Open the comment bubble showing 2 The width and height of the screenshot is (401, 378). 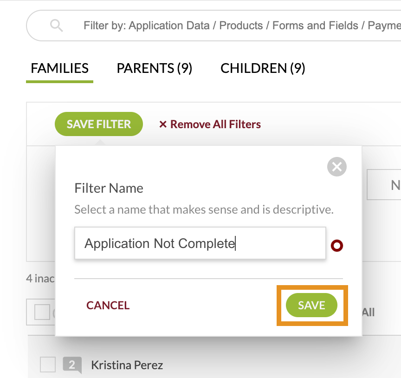pos(72,365)
